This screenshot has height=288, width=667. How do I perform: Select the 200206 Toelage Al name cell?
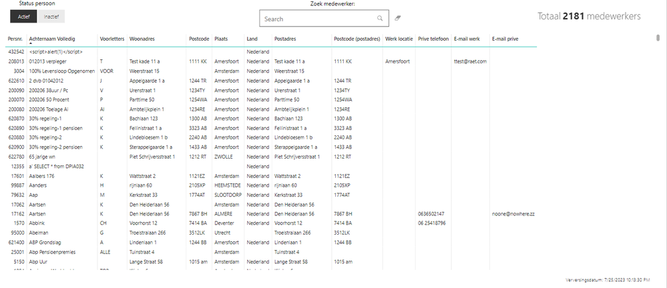pos(49,109)
